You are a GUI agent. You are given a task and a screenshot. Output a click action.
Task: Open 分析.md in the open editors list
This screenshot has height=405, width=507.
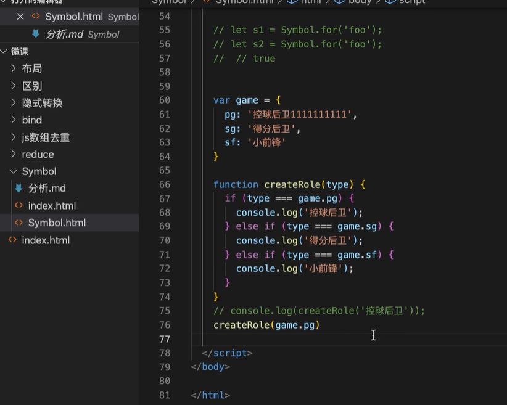(x=64, y=34)
